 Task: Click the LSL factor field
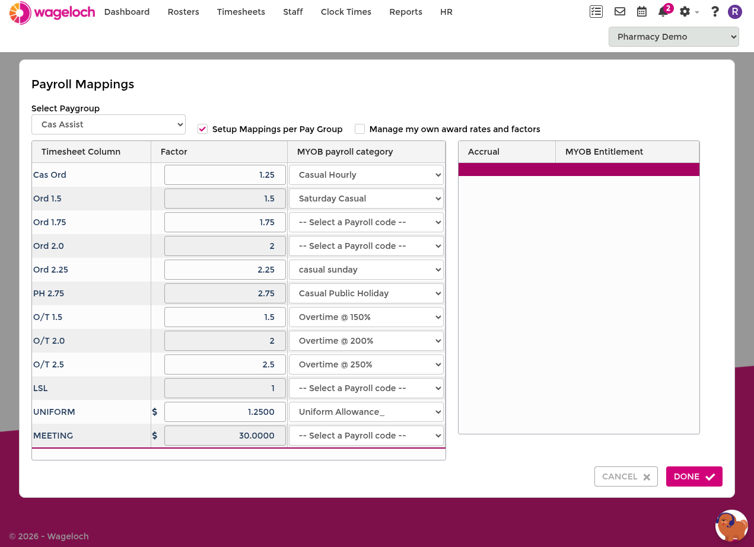225,388
